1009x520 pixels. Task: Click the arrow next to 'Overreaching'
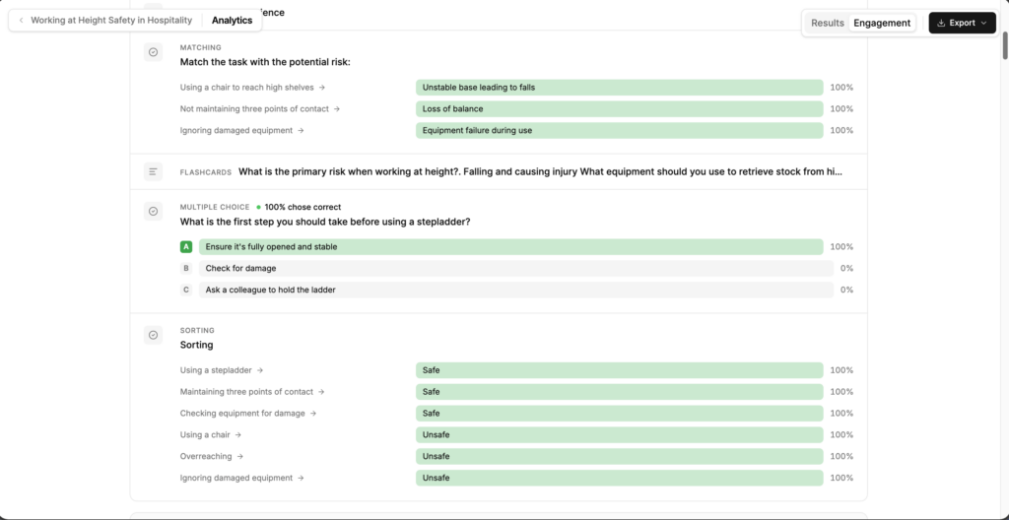[x=240, y=456]
